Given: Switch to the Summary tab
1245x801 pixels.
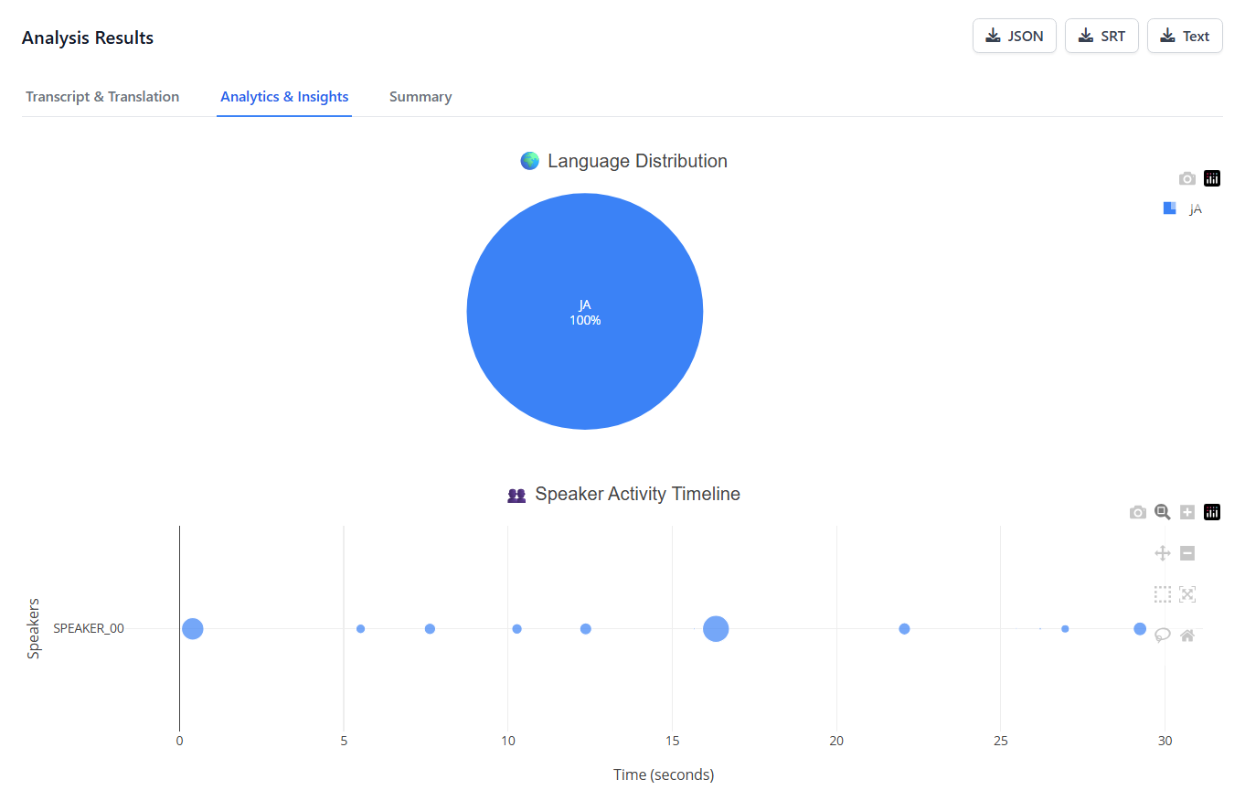Looking at the screenshot, I should pyautogui.click(x=420, y=97).
